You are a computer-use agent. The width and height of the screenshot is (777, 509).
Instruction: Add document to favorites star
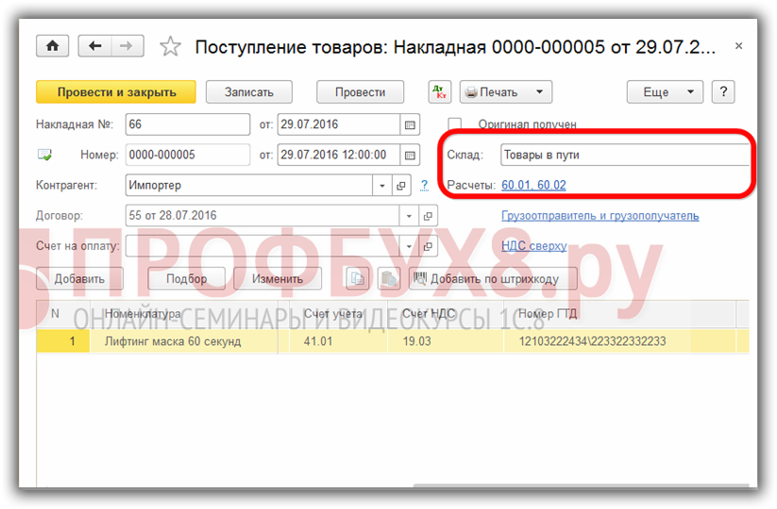(x=170, y=46)
